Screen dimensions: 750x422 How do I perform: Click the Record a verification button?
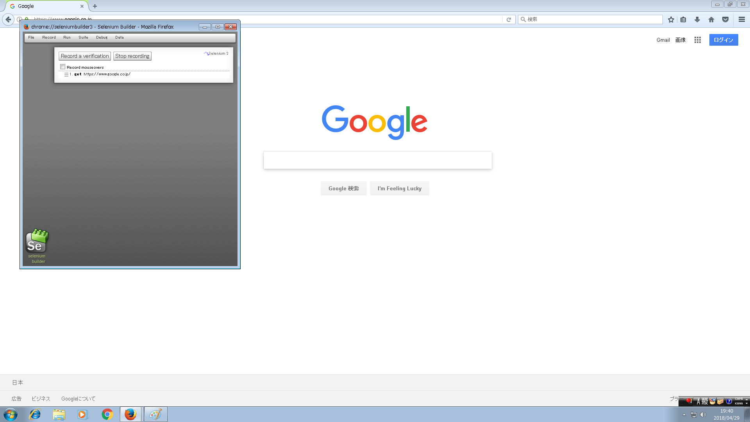(85, 56)
